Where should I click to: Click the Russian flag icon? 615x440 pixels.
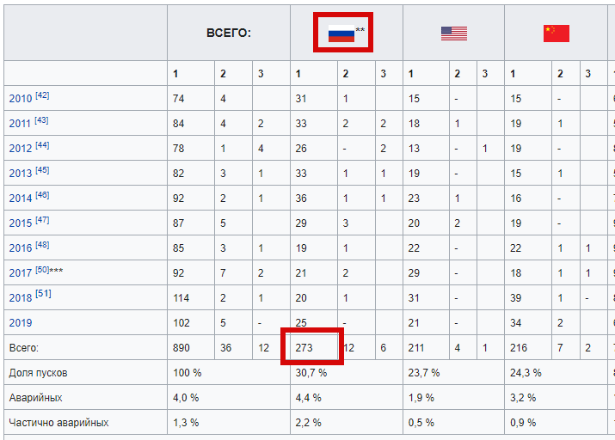(x=341, y=34)
